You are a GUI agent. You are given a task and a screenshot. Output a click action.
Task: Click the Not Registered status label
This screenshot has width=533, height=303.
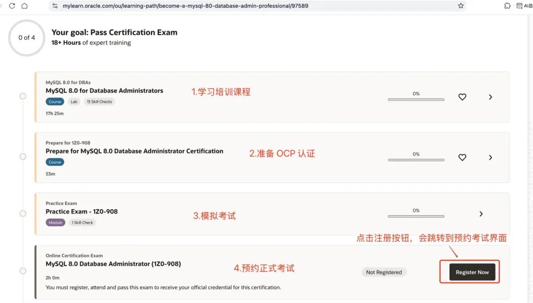coord(383,272)
